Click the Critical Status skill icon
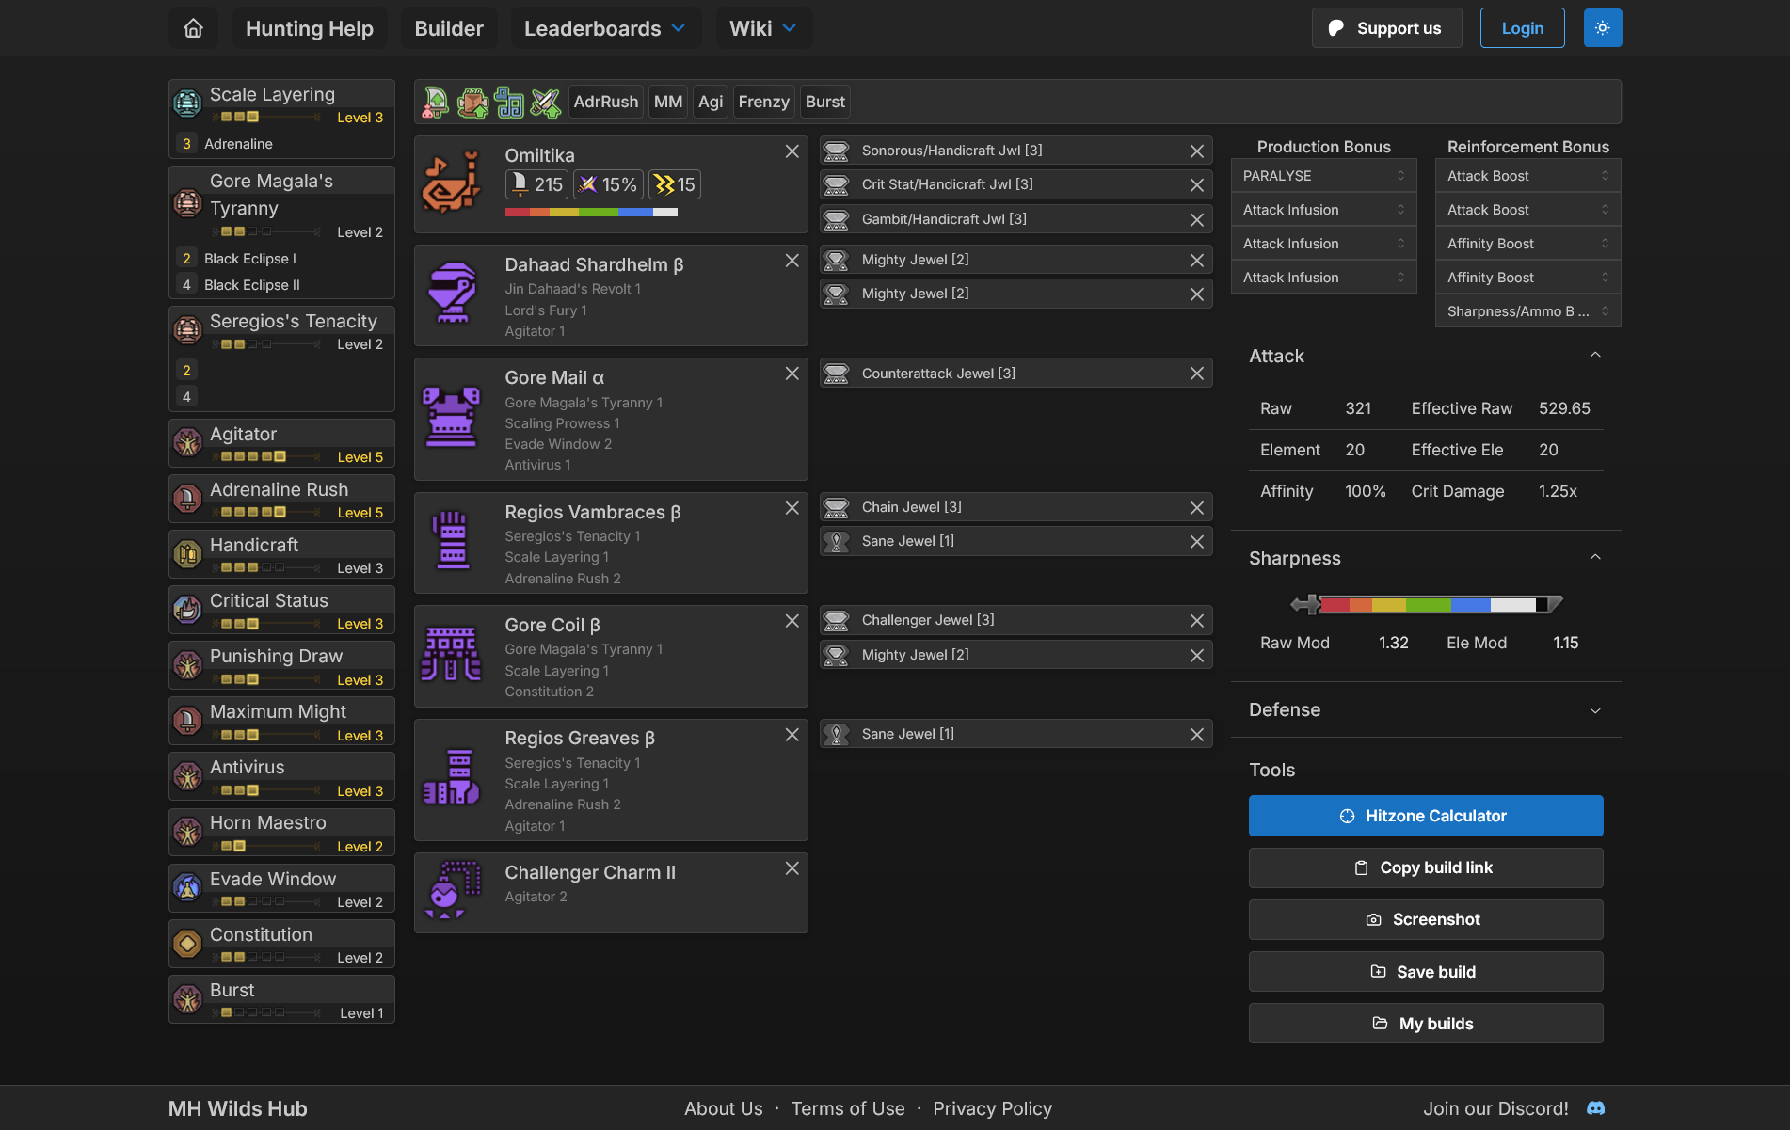The image size is (1791, 1130). point(187,609)
